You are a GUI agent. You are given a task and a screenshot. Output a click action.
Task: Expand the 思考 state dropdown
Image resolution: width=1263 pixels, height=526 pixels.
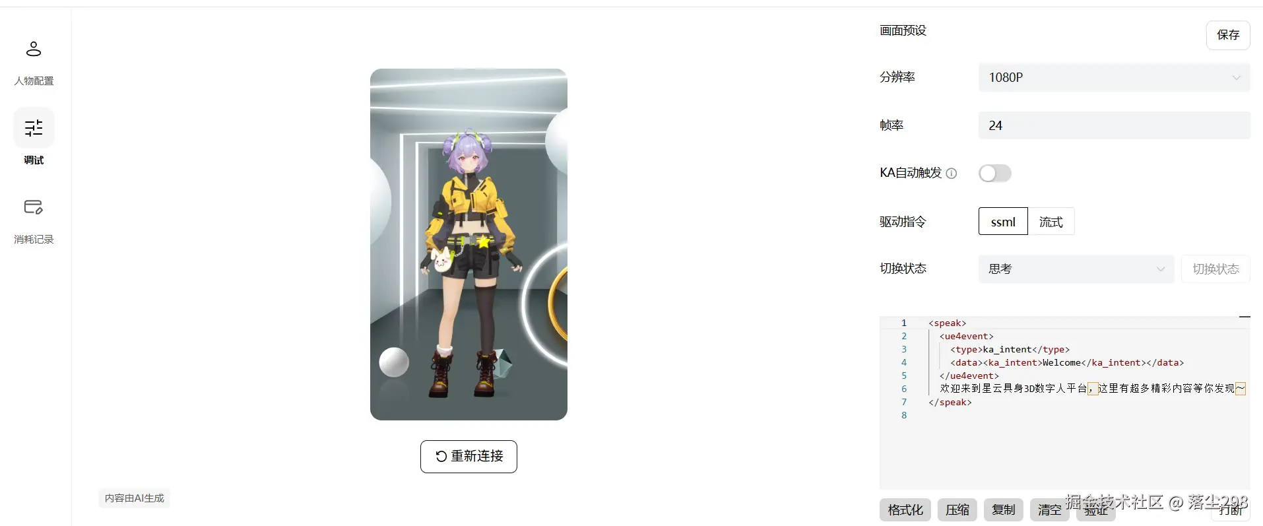click(x=1076, y=269)
